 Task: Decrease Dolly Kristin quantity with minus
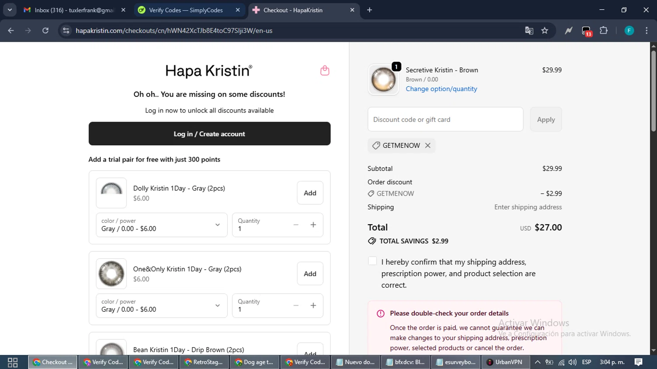tap(296, 225)
